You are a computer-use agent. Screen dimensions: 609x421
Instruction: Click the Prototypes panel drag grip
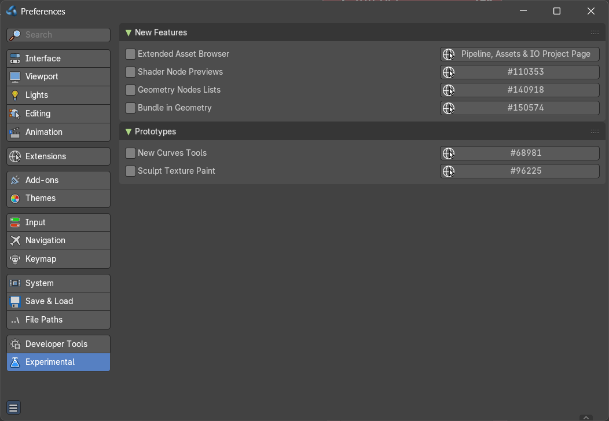595,131
